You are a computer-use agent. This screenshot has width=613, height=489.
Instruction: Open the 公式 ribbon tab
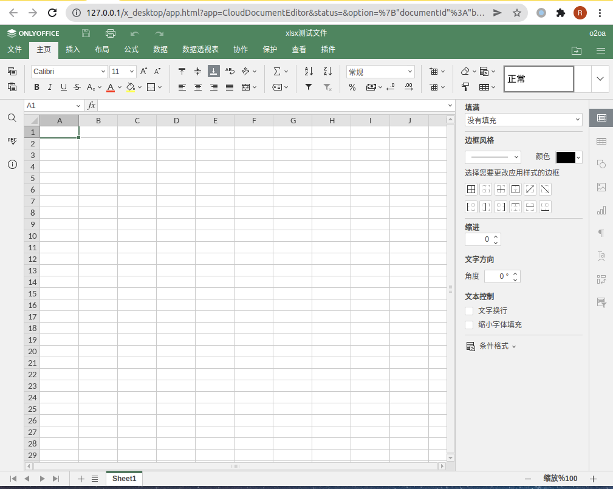pyautogui.click(x=131, y=50)
